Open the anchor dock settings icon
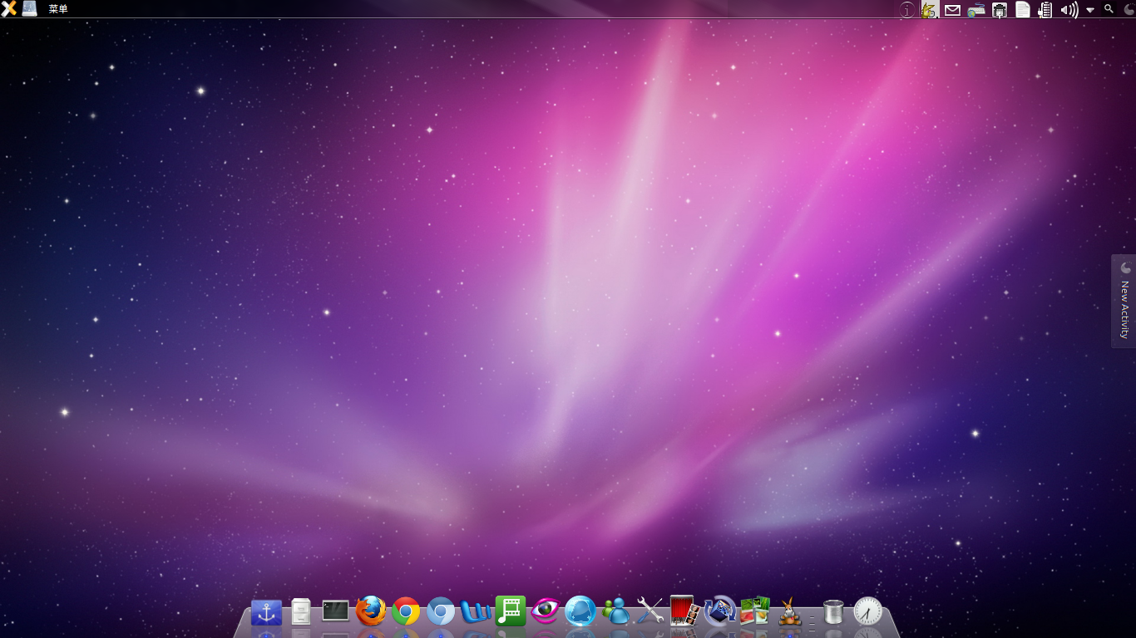 tap(267, 613)
